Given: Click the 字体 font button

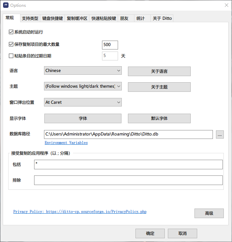Looking at the screenshot, I should [x=83, y=118].
